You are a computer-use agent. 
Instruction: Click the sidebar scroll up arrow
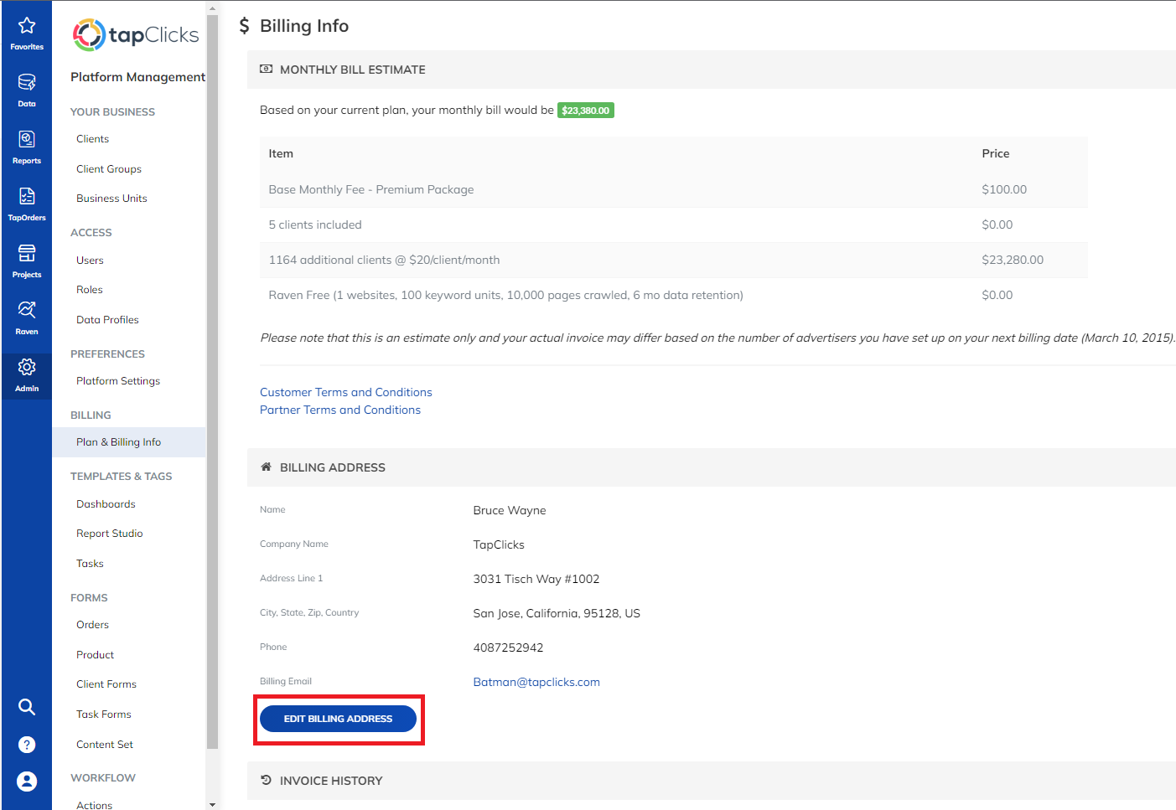(212, 8)
